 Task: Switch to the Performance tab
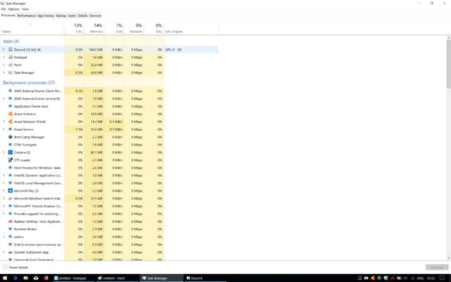[26, 15]
